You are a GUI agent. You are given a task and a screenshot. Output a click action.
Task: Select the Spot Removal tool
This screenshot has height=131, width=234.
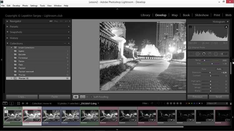(x=197, y=54)
